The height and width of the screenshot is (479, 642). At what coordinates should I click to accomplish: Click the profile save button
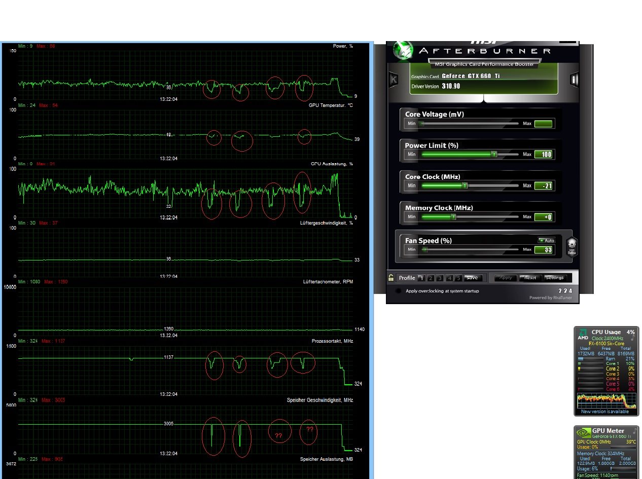coord(472,278)
